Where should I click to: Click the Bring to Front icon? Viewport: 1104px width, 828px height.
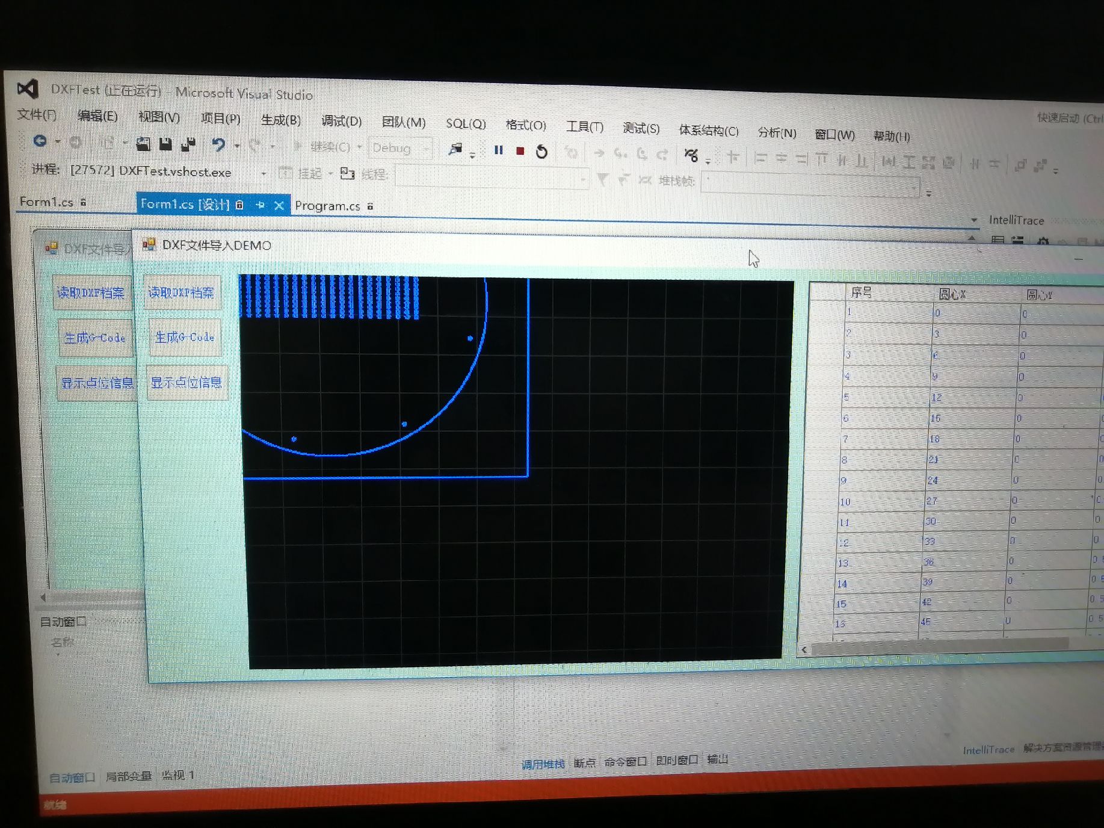(1020, 165)
